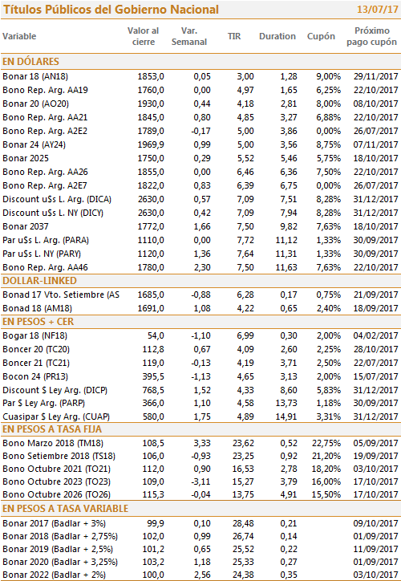
Task: Select the Var. Semanal column header
Action: tap(189, 36)
